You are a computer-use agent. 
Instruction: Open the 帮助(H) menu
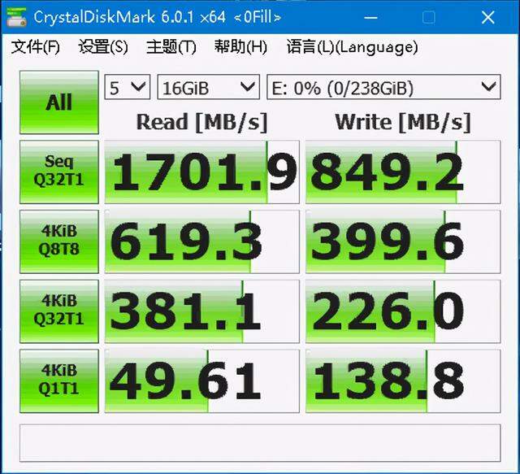pyautogui.click(x=240, y=47)
